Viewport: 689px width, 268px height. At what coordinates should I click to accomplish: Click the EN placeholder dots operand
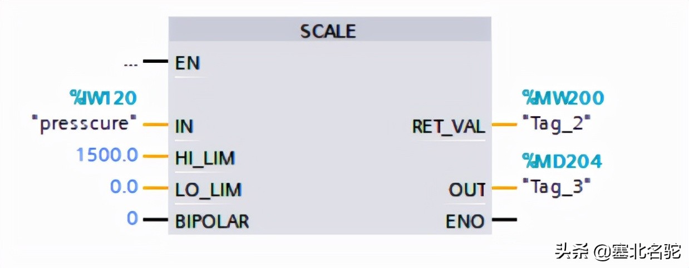click(x=130, y=64)
